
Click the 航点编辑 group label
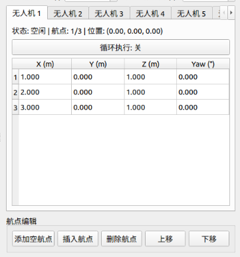(x=21, y=221)
